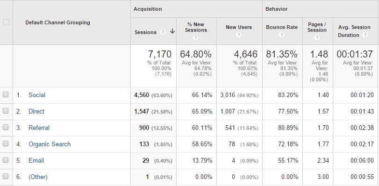Click help icon beside Avg. Session Duration
Image resolution: width=379 pixels, height=186 pixels.
click(x=365, y=35)
